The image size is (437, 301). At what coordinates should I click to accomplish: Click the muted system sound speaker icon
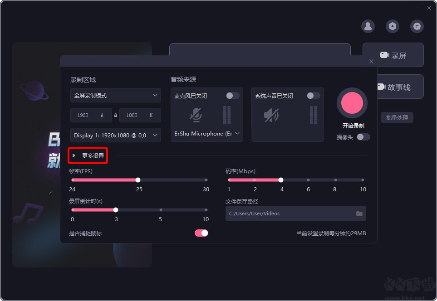click(x=270, y=115)
